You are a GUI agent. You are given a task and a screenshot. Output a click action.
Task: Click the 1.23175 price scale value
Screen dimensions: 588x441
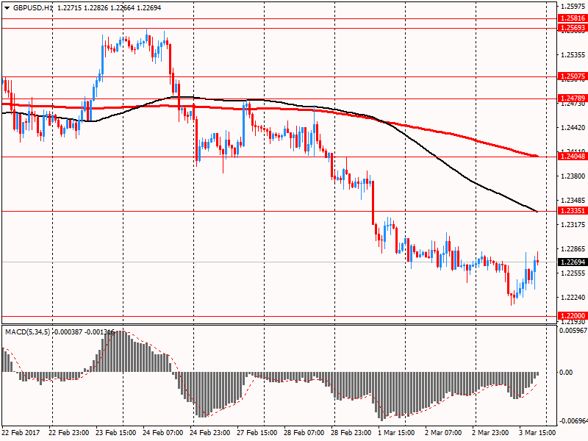[573, 225]
